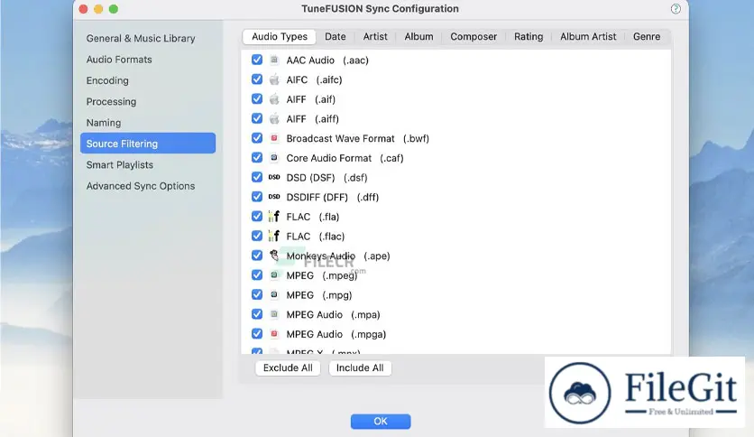
Task: Switch to the Date tab
Action: (x=336, y=37)
